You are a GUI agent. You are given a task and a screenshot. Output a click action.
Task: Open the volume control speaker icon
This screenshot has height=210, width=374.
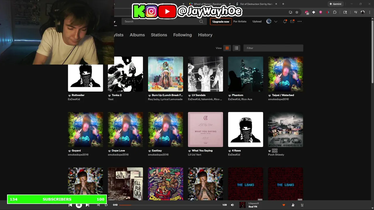pos(232,205)
